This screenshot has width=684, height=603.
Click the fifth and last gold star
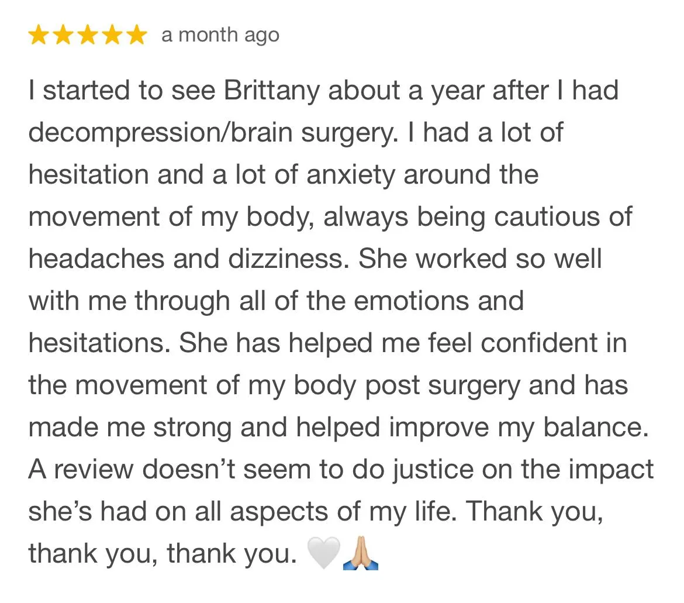137,35
